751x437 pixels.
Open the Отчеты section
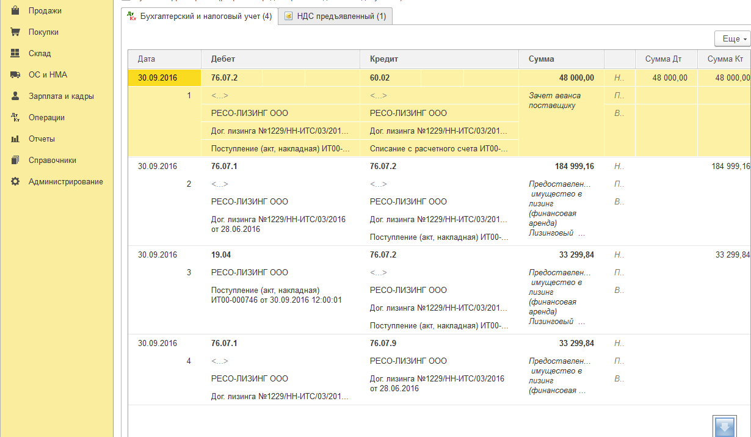tap(42, 139)
